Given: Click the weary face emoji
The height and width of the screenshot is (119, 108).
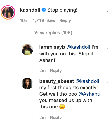Looking at the screenshot, I should click(62, 107).
